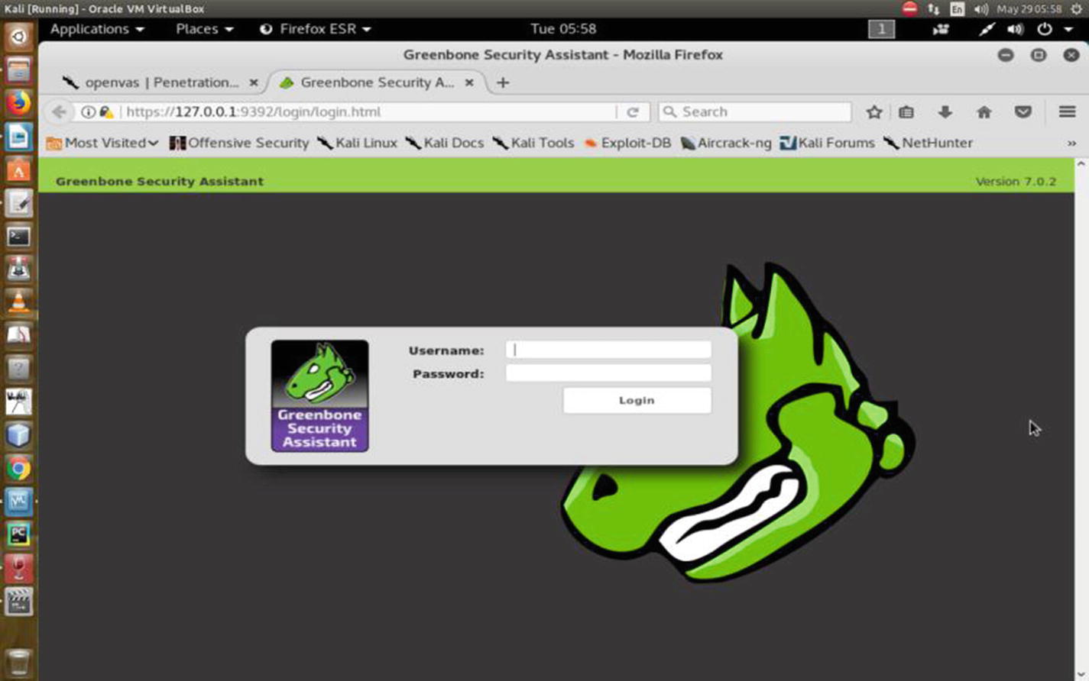Screen dimensions: 1089x681
Task: Show site information icon in address bar
Action: tap(88, 111)
